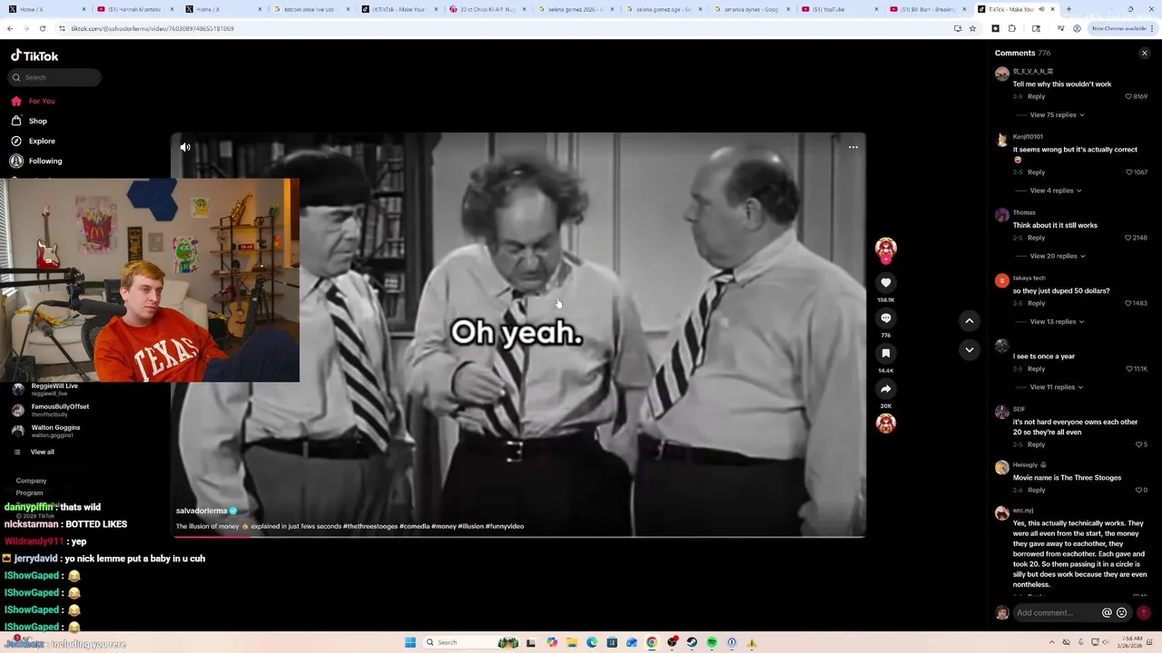Open Walton Goggins account in sidebar
Image resolution: width=1162 pixels, height=653 pixels.
click(55, 431)
